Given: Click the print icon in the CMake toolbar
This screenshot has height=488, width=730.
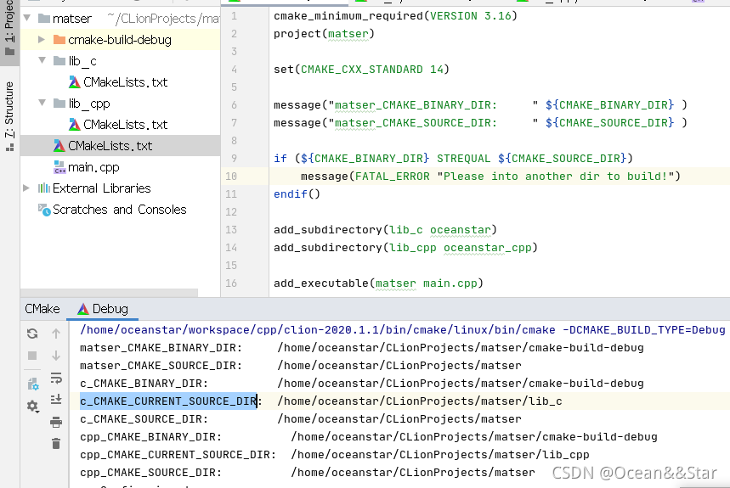Looking at the screenshot, I should [56, 422].
